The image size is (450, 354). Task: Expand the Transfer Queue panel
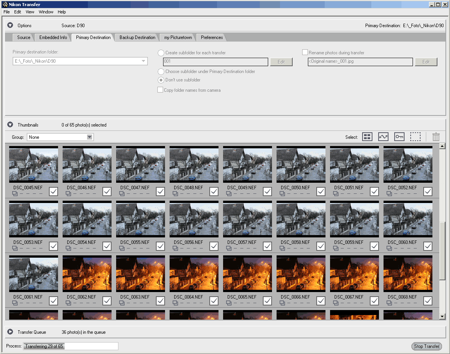click(x=10, y=332)
